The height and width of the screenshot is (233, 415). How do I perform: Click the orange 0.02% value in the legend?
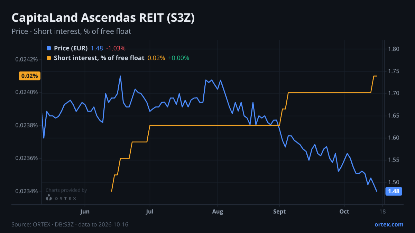tap(156, 58)
